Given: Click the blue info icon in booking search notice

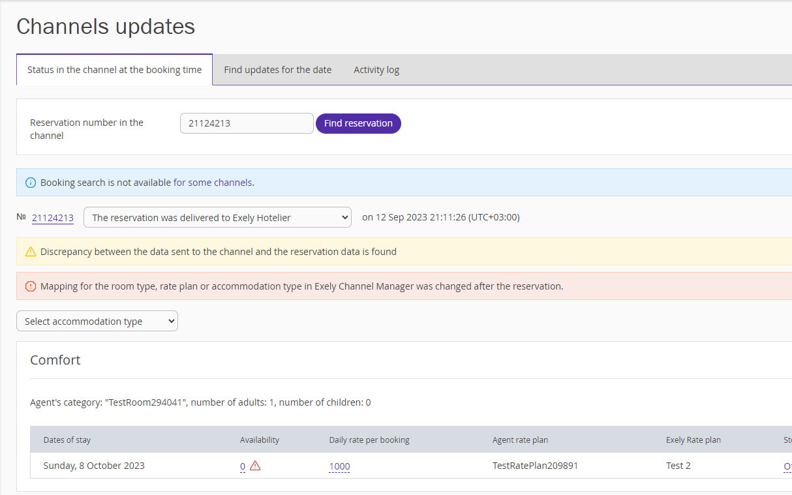Looking at the screenshot, I should (31, 183).
